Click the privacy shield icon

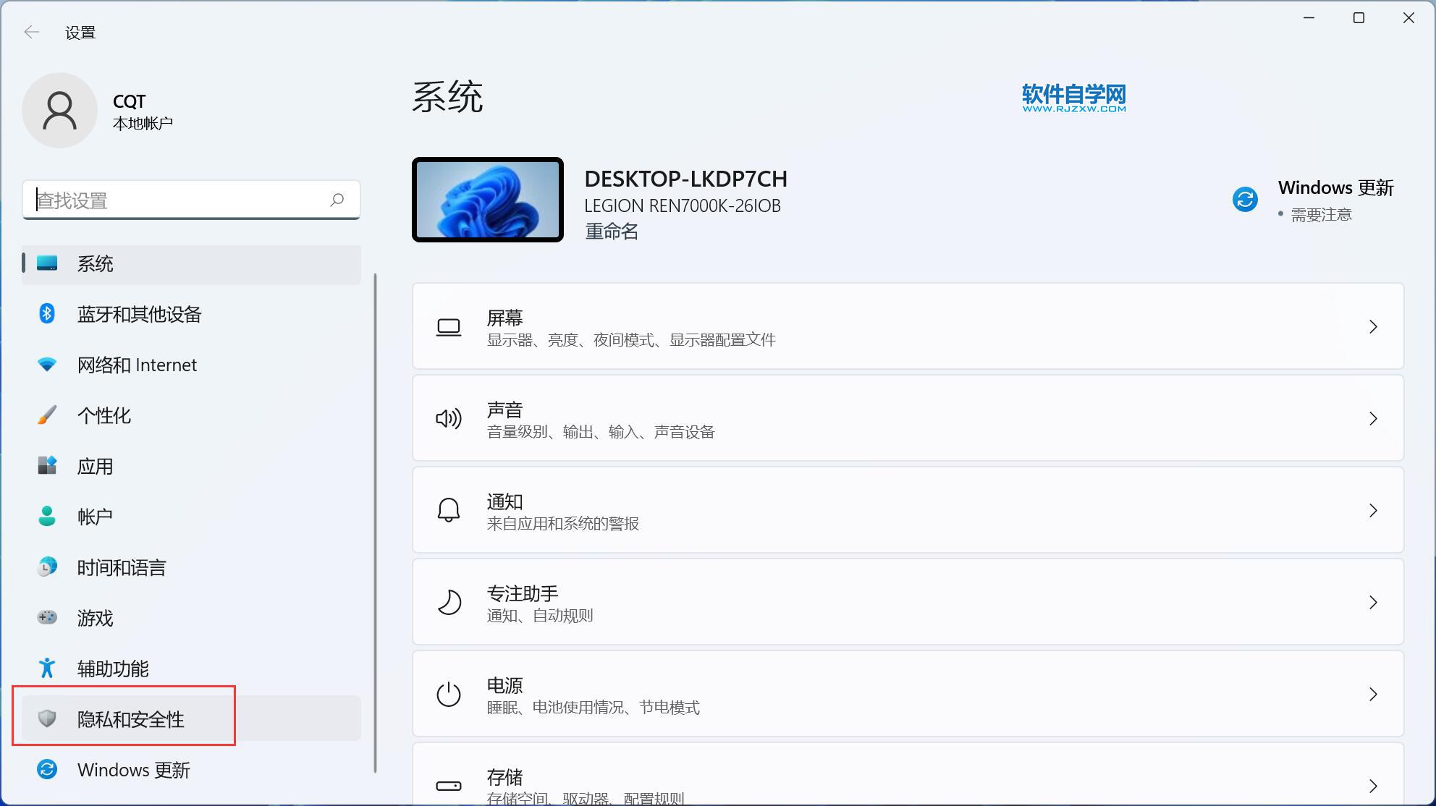(x=47, y=718)
